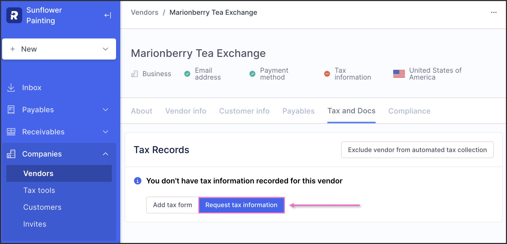Click the Receivables money icon
The image size is (507, 244).
pyautogui.click(x=11, y=132)
